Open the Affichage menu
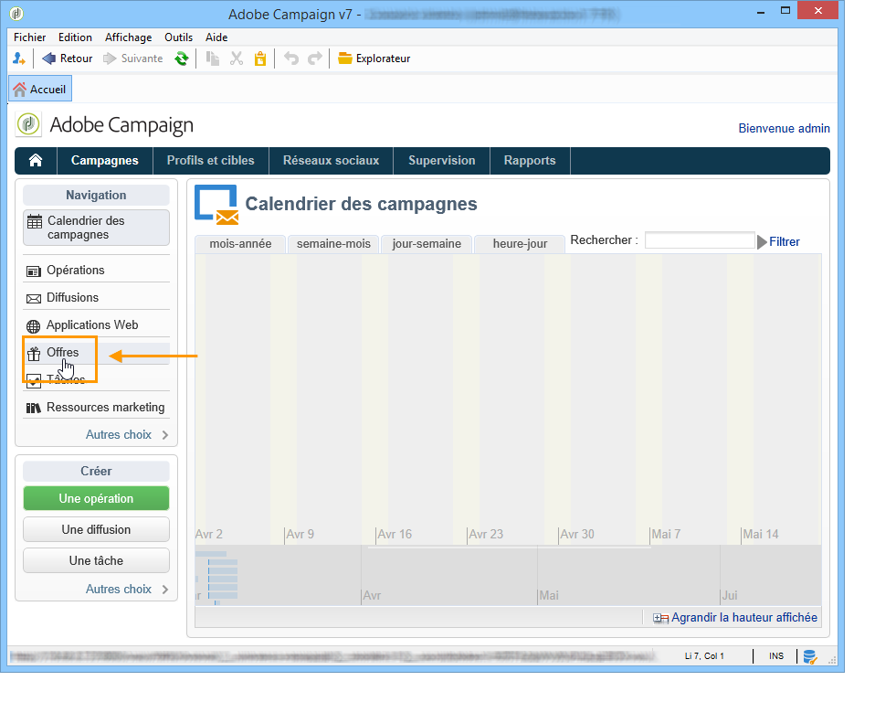Viewport: 875px width, 702px height. click(x=129, y=37)
